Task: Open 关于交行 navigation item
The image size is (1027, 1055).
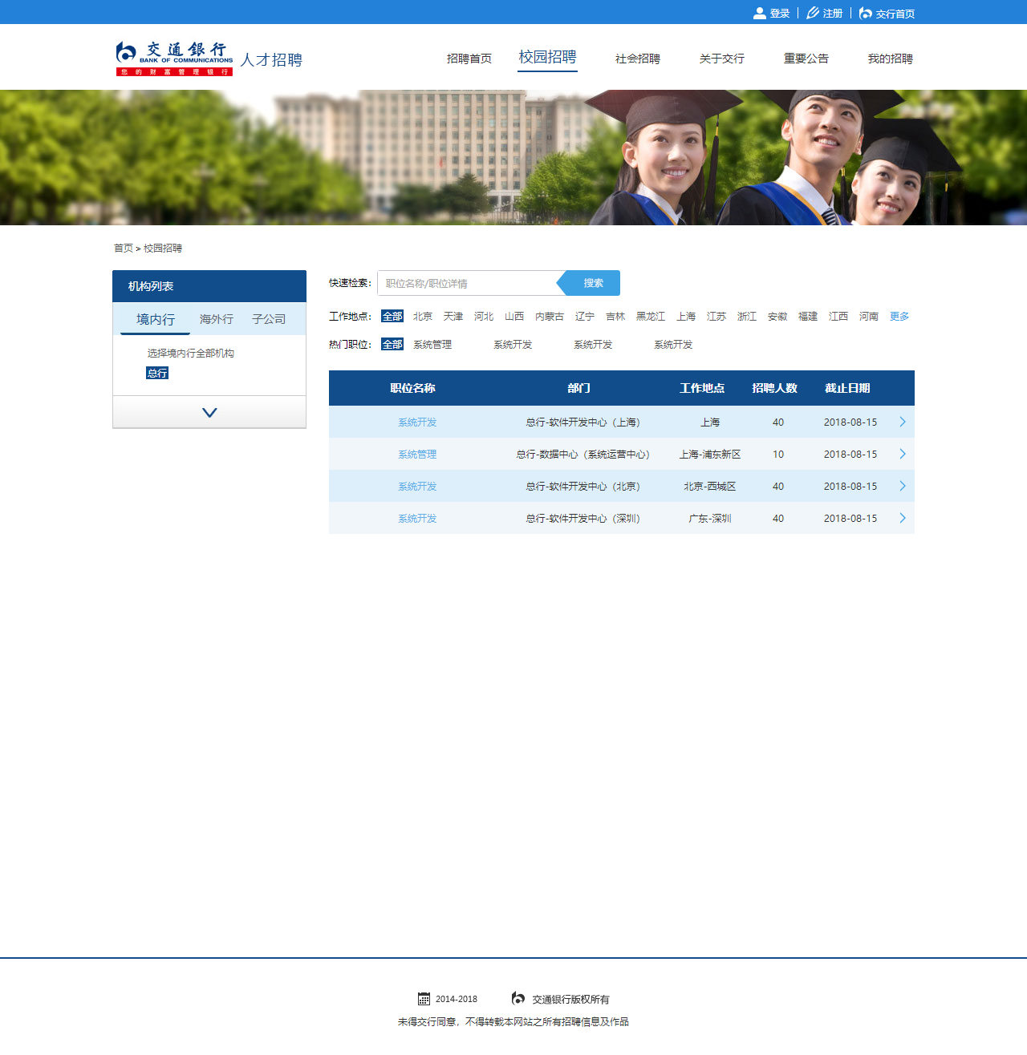Action: pos(722,59)
